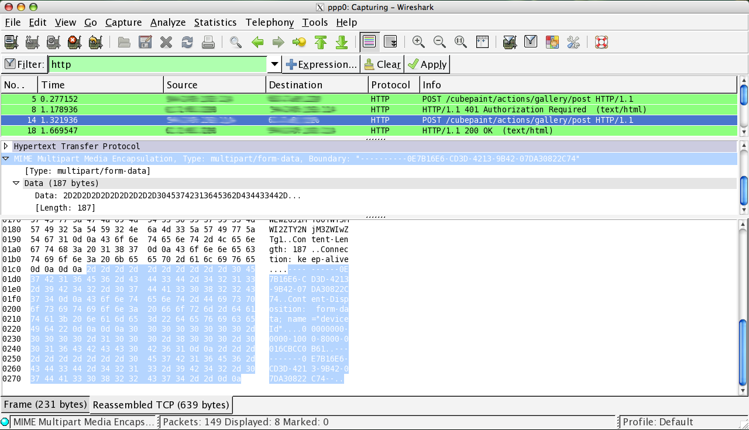Collapse the Data (187 bytes) node
Viewport: 749px width, 430px height.
[x=16, y=183]
